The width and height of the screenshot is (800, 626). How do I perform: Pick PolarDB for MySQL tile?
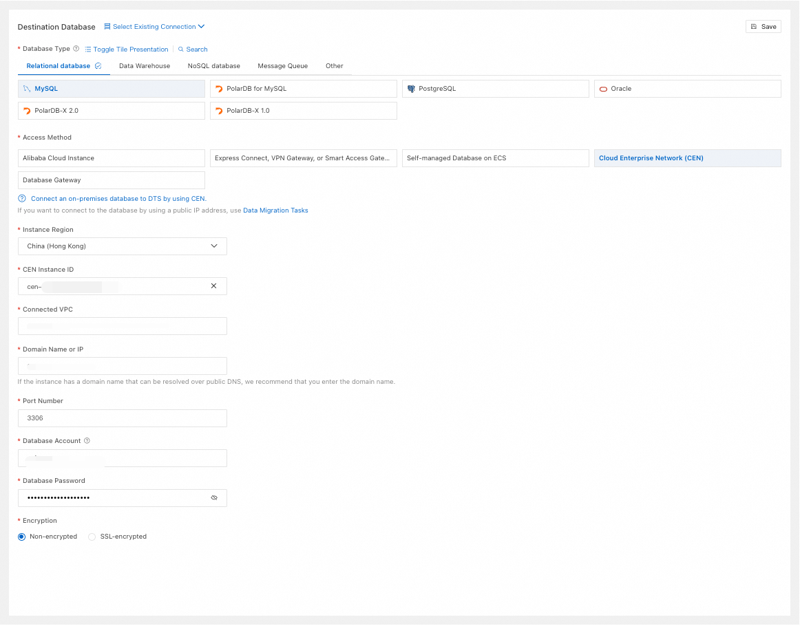coord(303,89)
